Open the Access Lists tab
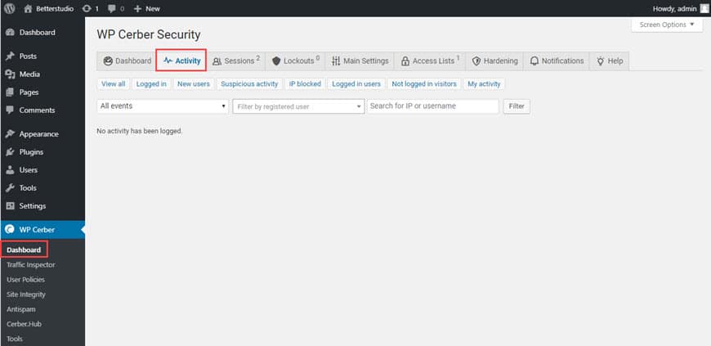711x346 pixels. 431,61
